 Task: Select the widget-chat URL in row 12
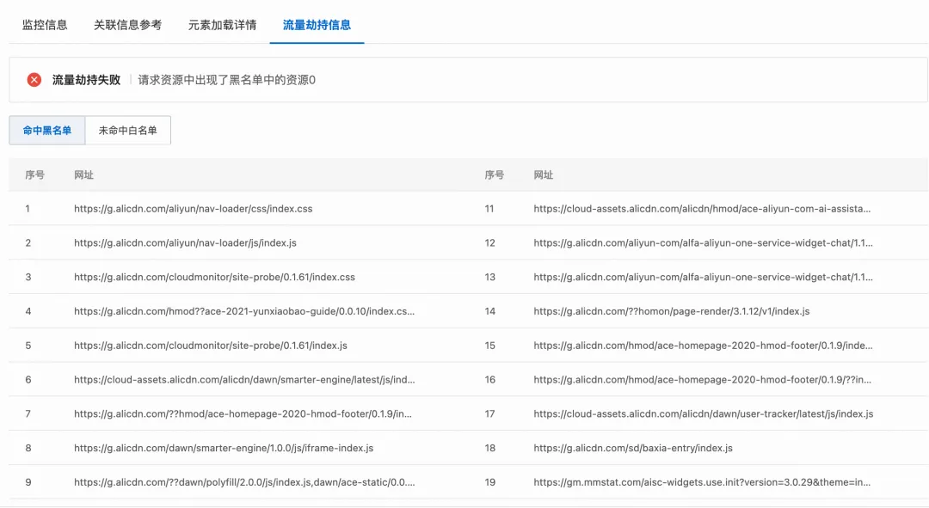point(704,242)
